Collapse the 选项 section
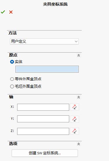 click(78, 144)
